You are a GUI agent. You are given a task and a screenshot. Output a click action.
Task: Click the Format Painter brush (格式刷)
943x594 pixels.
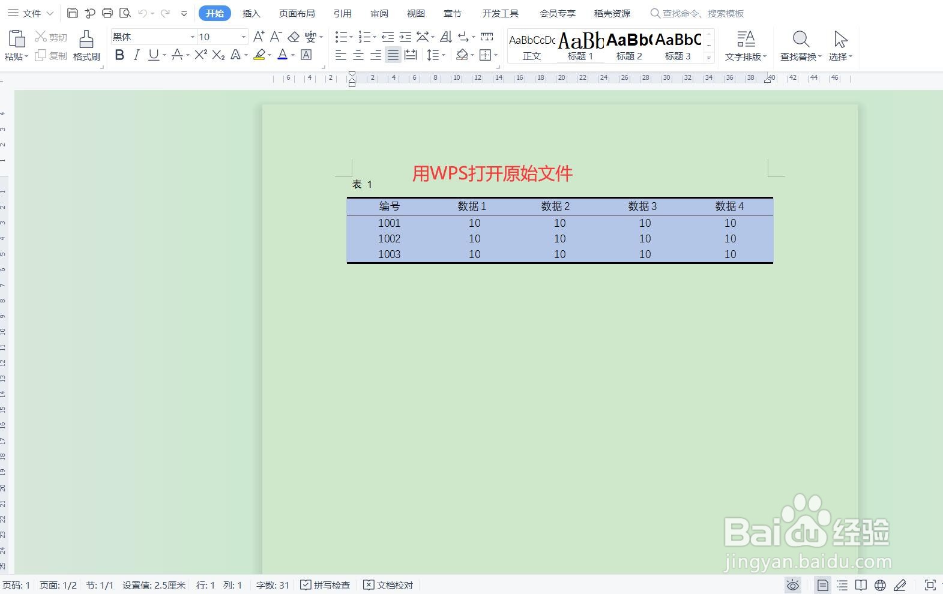tap(86, 46)
